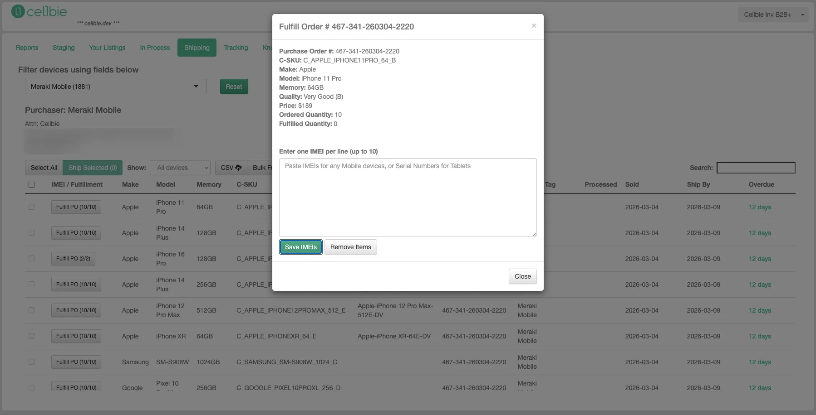Click Apple-iPhone XR-64E-DV listing text
816x415 pixels.
coord(394,336)
